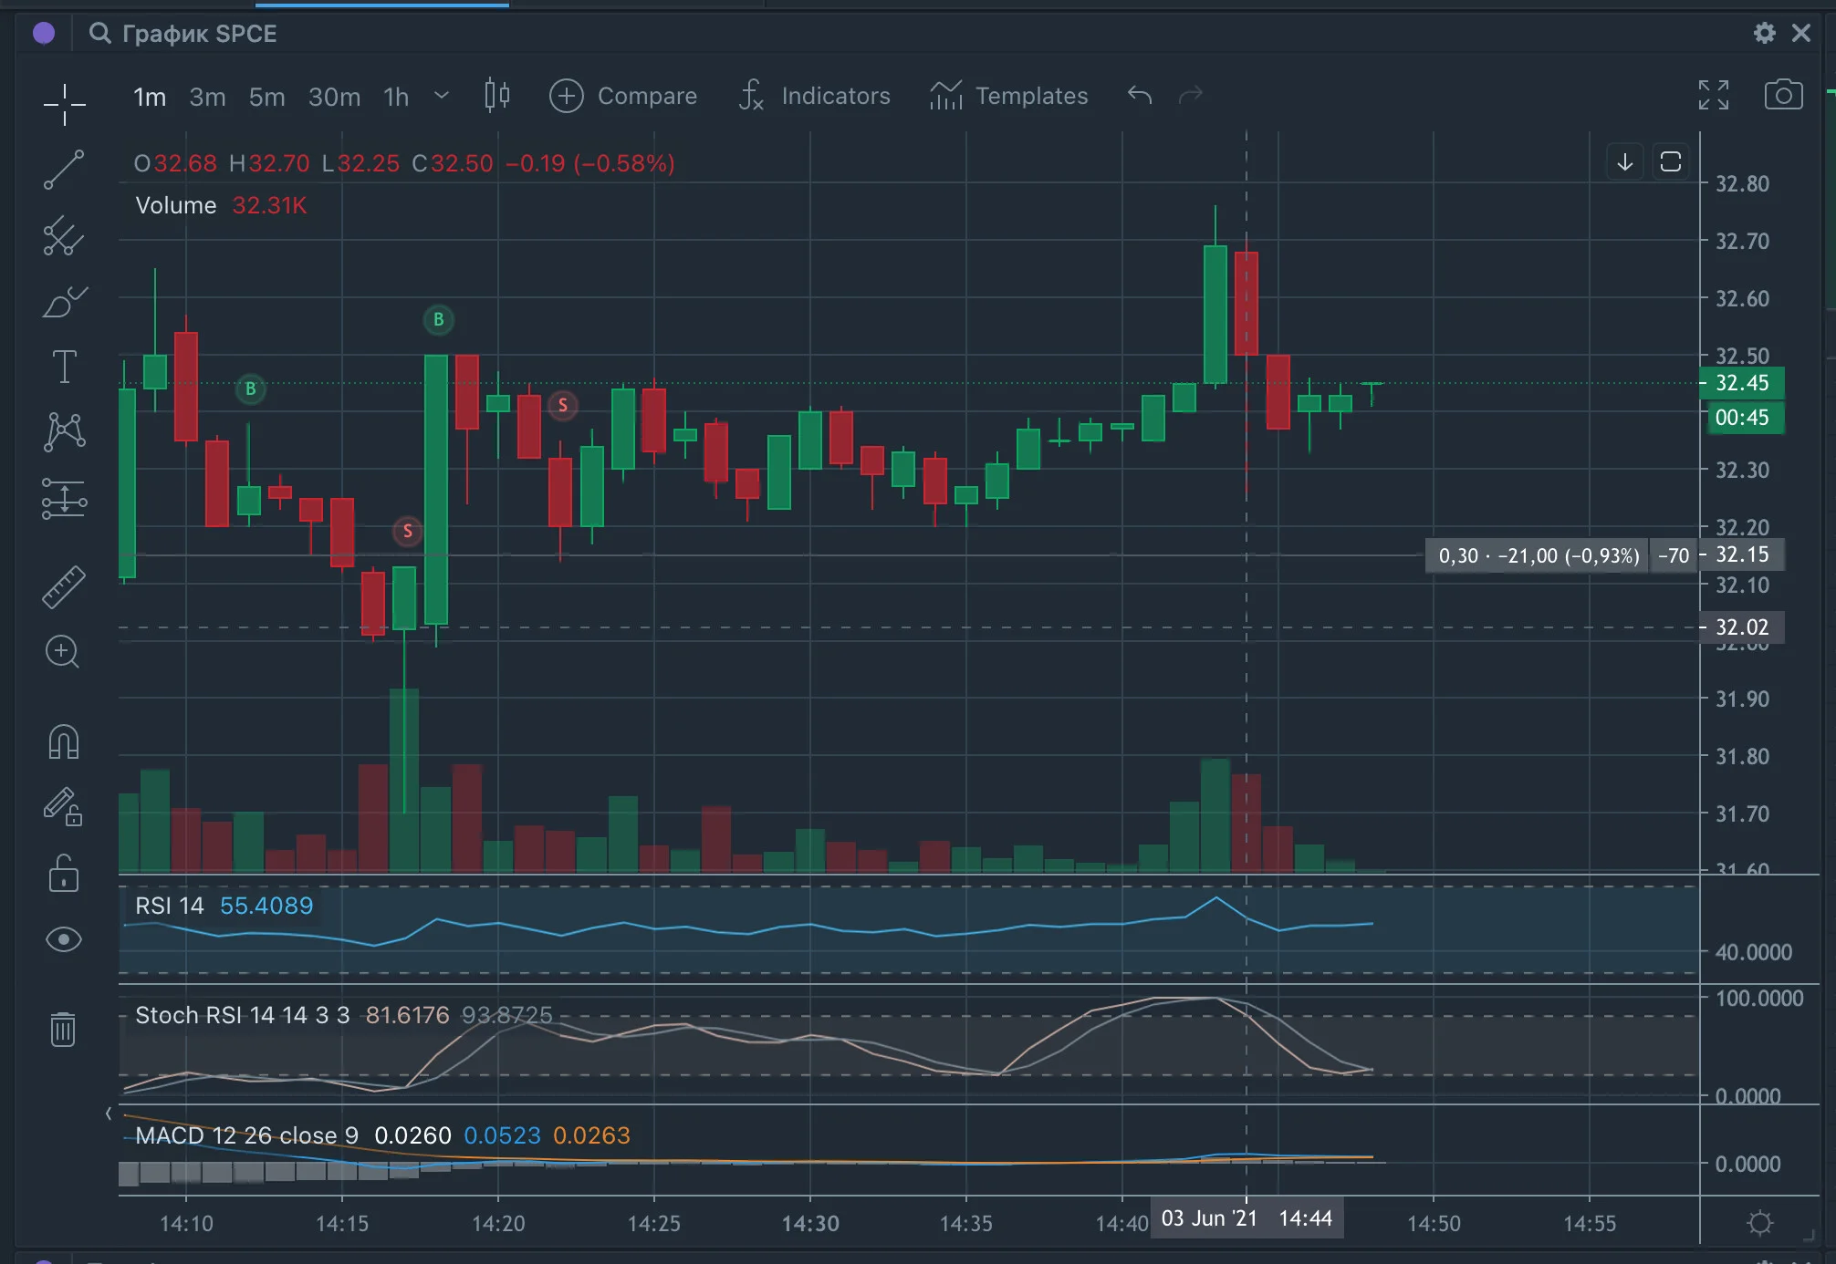Expand the collapsed left arrow near MACD
1836x1264 pixels.
pos(109,1114)
